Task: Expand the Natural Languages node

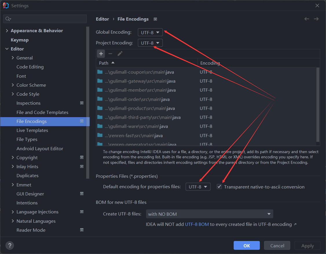Action: click(x=13, y=221)
